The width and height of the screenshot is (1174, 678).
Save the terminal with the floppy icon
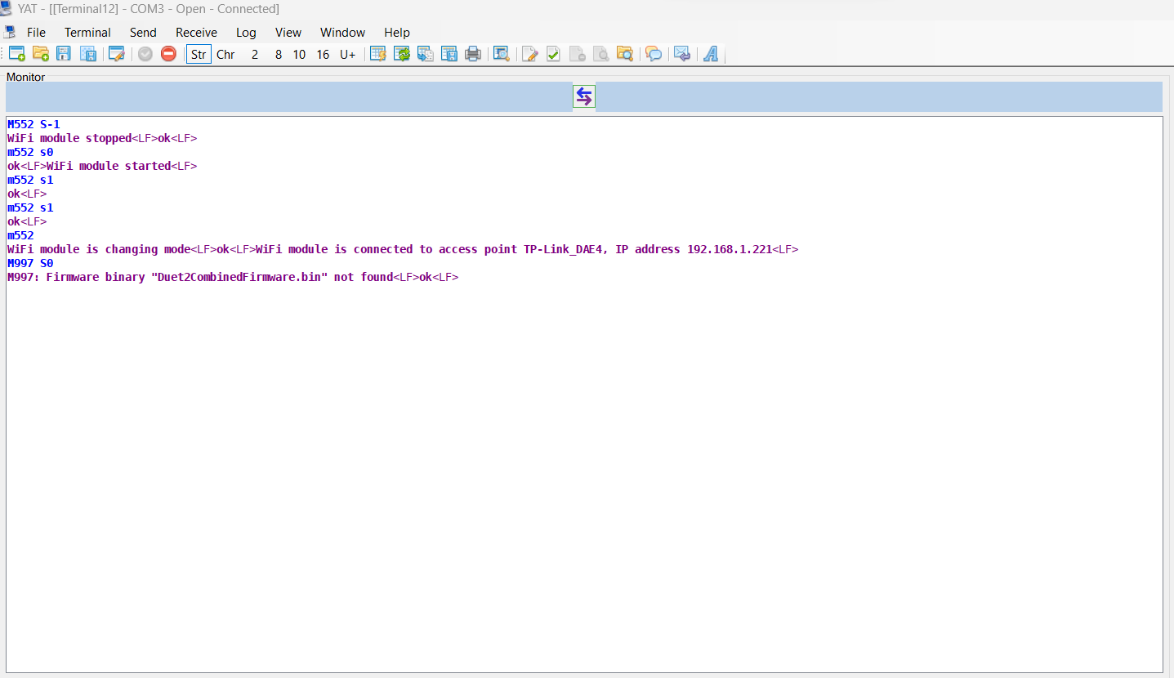coord(64,54)
